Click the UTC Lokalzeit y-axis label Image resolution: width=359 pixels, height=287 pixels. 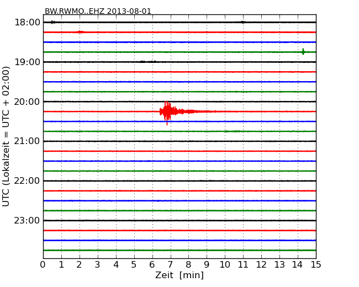pos(6,136)
